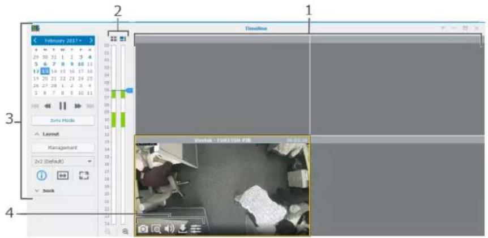
Task: Select the highlighted date 13 in calendar
Action: pyautogui.click(x=45, y=71)
